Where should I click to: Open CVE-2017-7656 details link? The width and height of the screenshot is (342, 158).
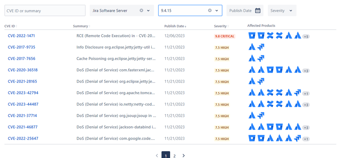21,58
